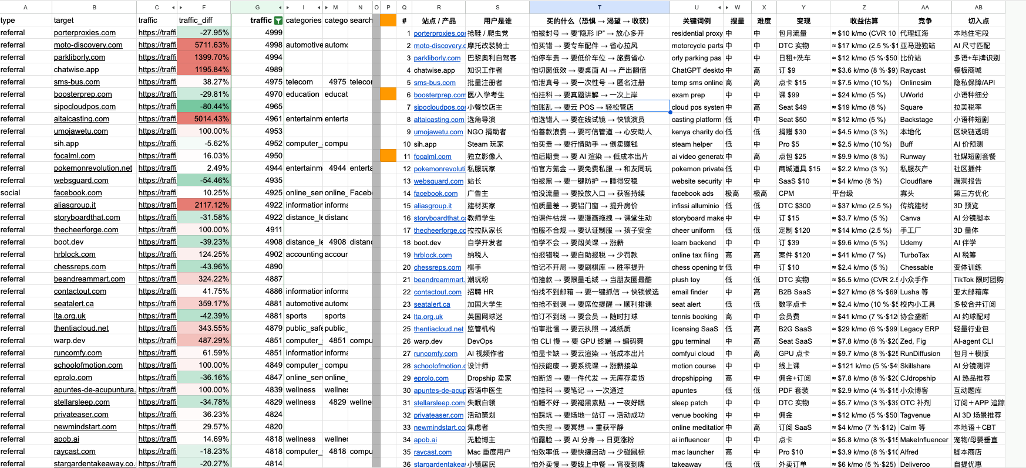
Task: Select the '买的什么' header cell
Action: [x=599, y=21]
